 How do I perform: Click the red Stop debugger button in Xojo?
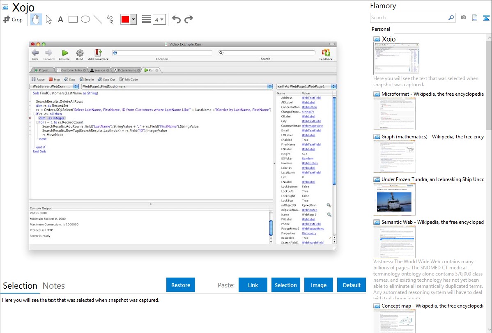pos(54,79)
